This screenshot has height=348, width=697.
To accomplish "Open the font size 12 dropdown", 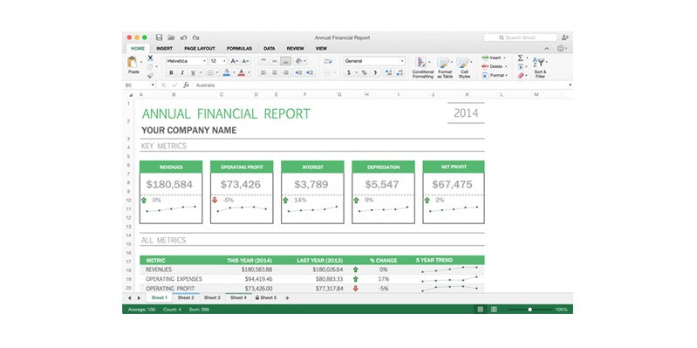I will point(224,61).
